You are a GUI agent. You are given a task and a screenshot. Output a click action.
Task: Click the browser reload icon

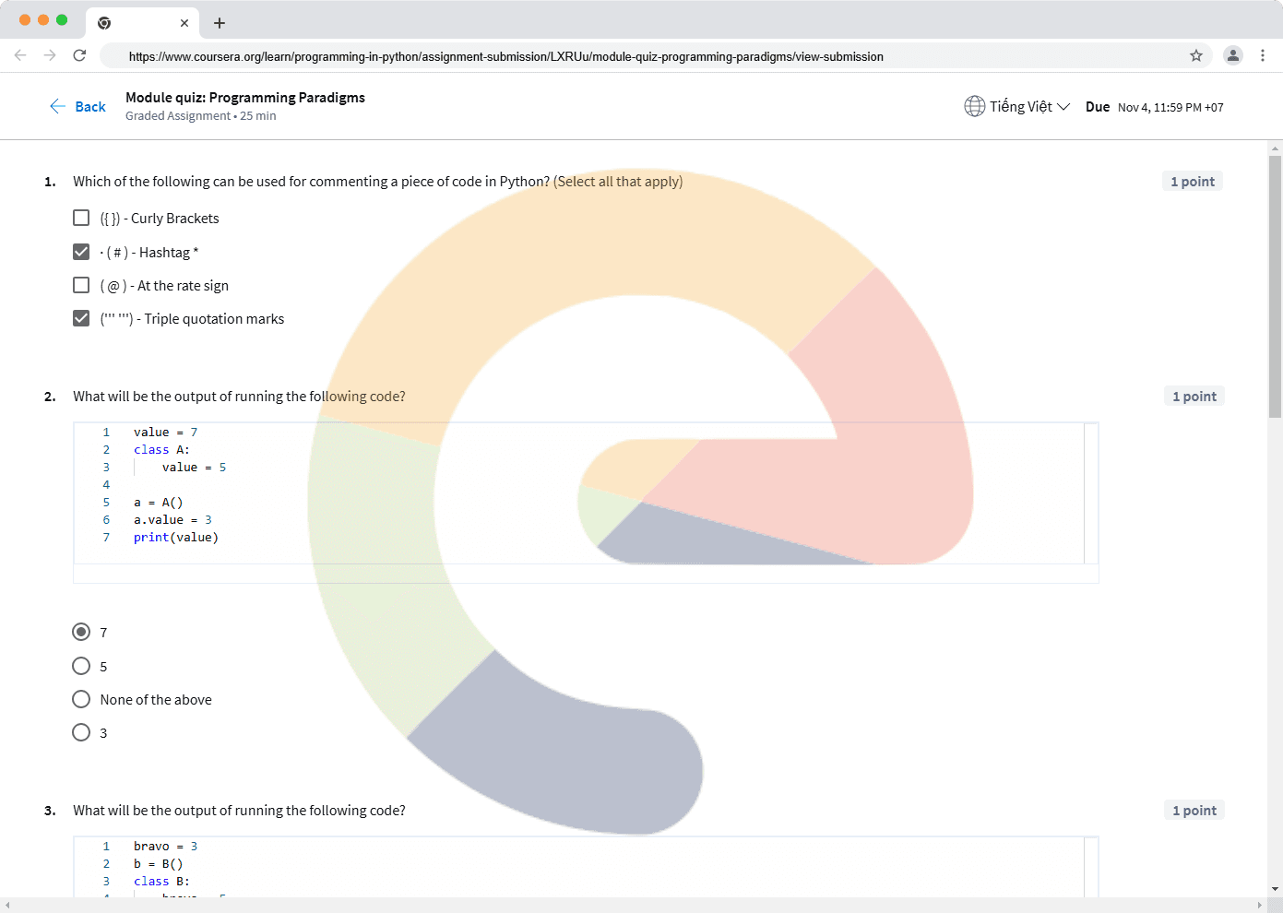pyautogui.click(x=79, y=55)
